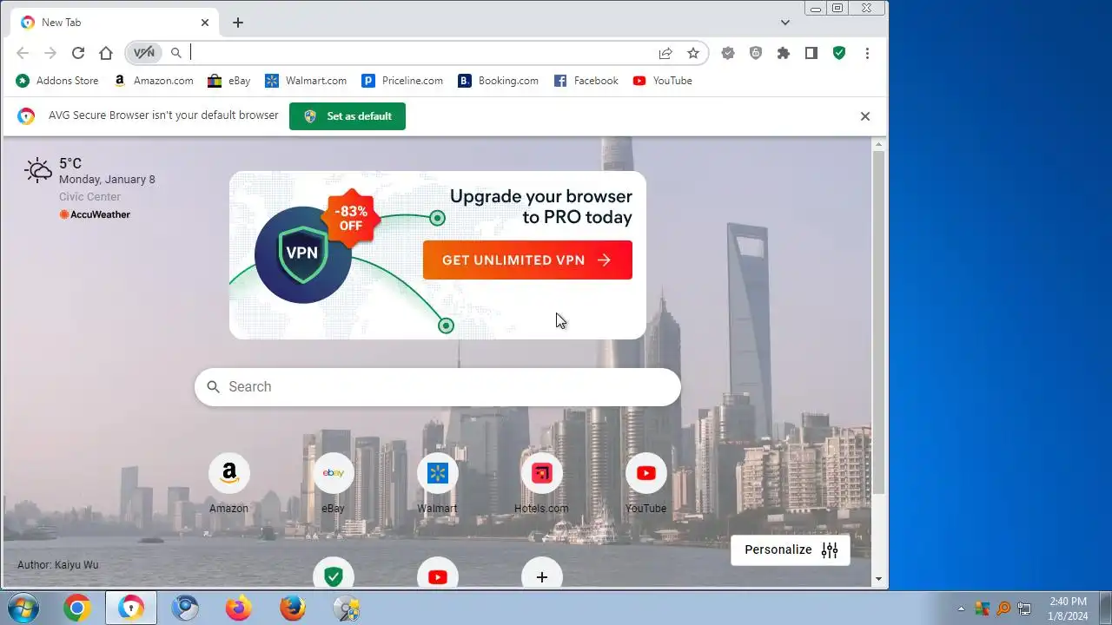This screenshot has width=1112, height=625.
Task: Go to the home page icon
Action: tap(106, 53)
